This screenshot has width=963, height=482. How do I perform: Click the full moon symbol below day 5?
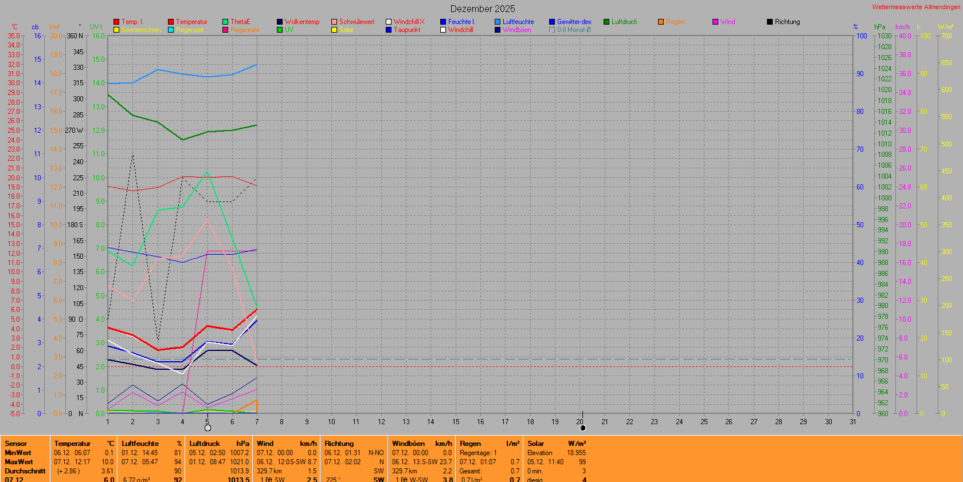click(208, 428)
